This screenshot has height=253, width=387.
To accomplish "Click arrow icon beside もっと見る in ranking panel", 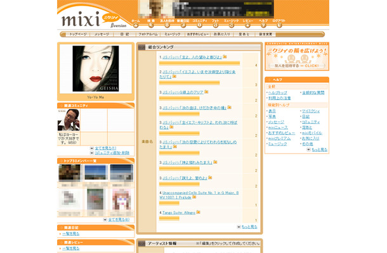I will pyautogui.click(x=239, y=226).
